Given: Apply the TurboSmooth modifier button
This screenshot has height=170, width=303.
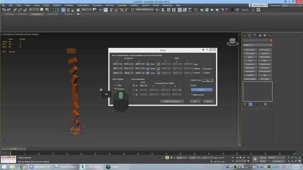Looking at the screenshot, I should pyautogui.click(x=265, y=64).
